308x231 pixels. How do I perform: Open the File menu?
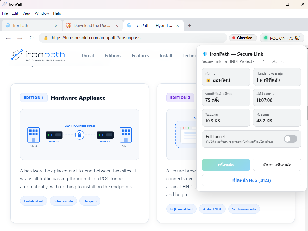5,13
